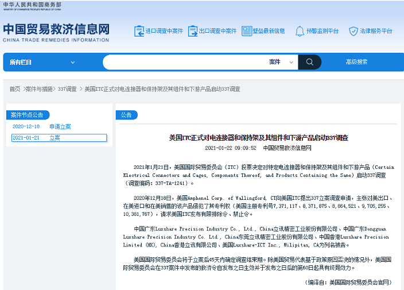The height and width of the screenshot is (290, 404).
Task: Go to 案件与措施 breadcrumb
Action: tap(39, 89)
